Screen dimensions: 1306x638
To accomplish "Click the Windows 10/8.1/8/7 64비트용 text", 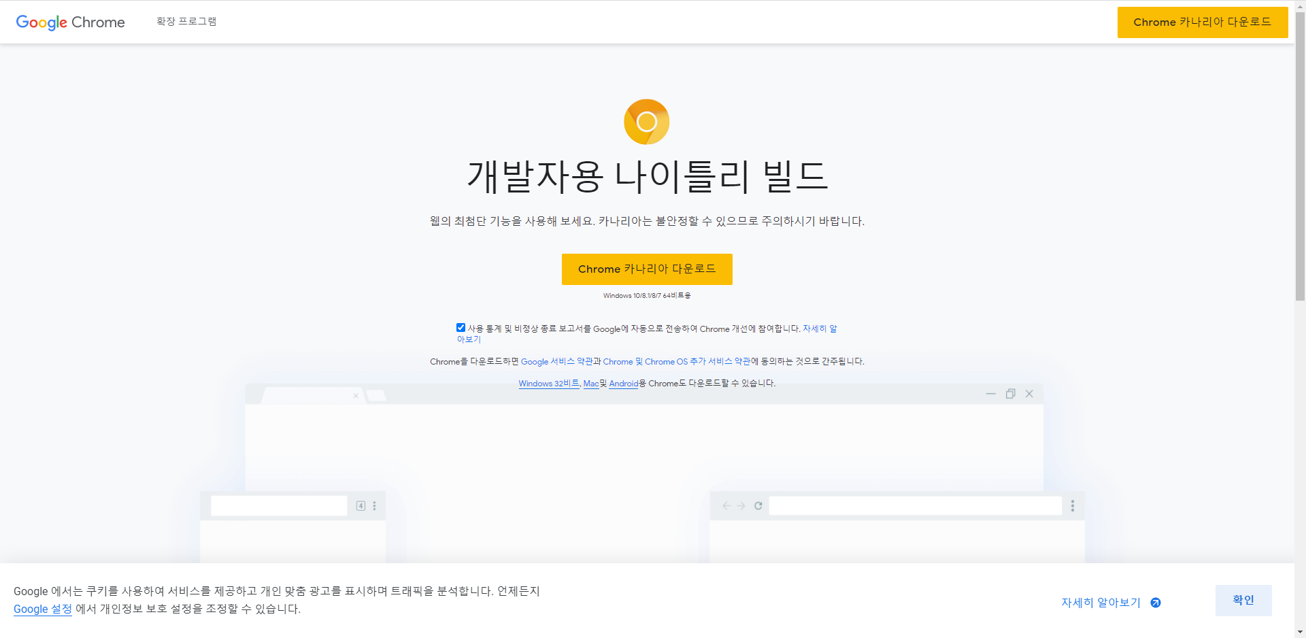I will (x=647, y=296).
